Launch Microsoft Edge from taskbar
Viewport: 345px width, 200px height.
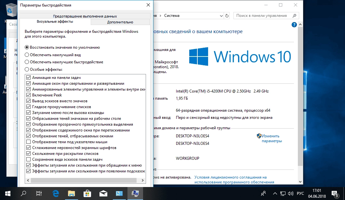[x=56, y=194]
